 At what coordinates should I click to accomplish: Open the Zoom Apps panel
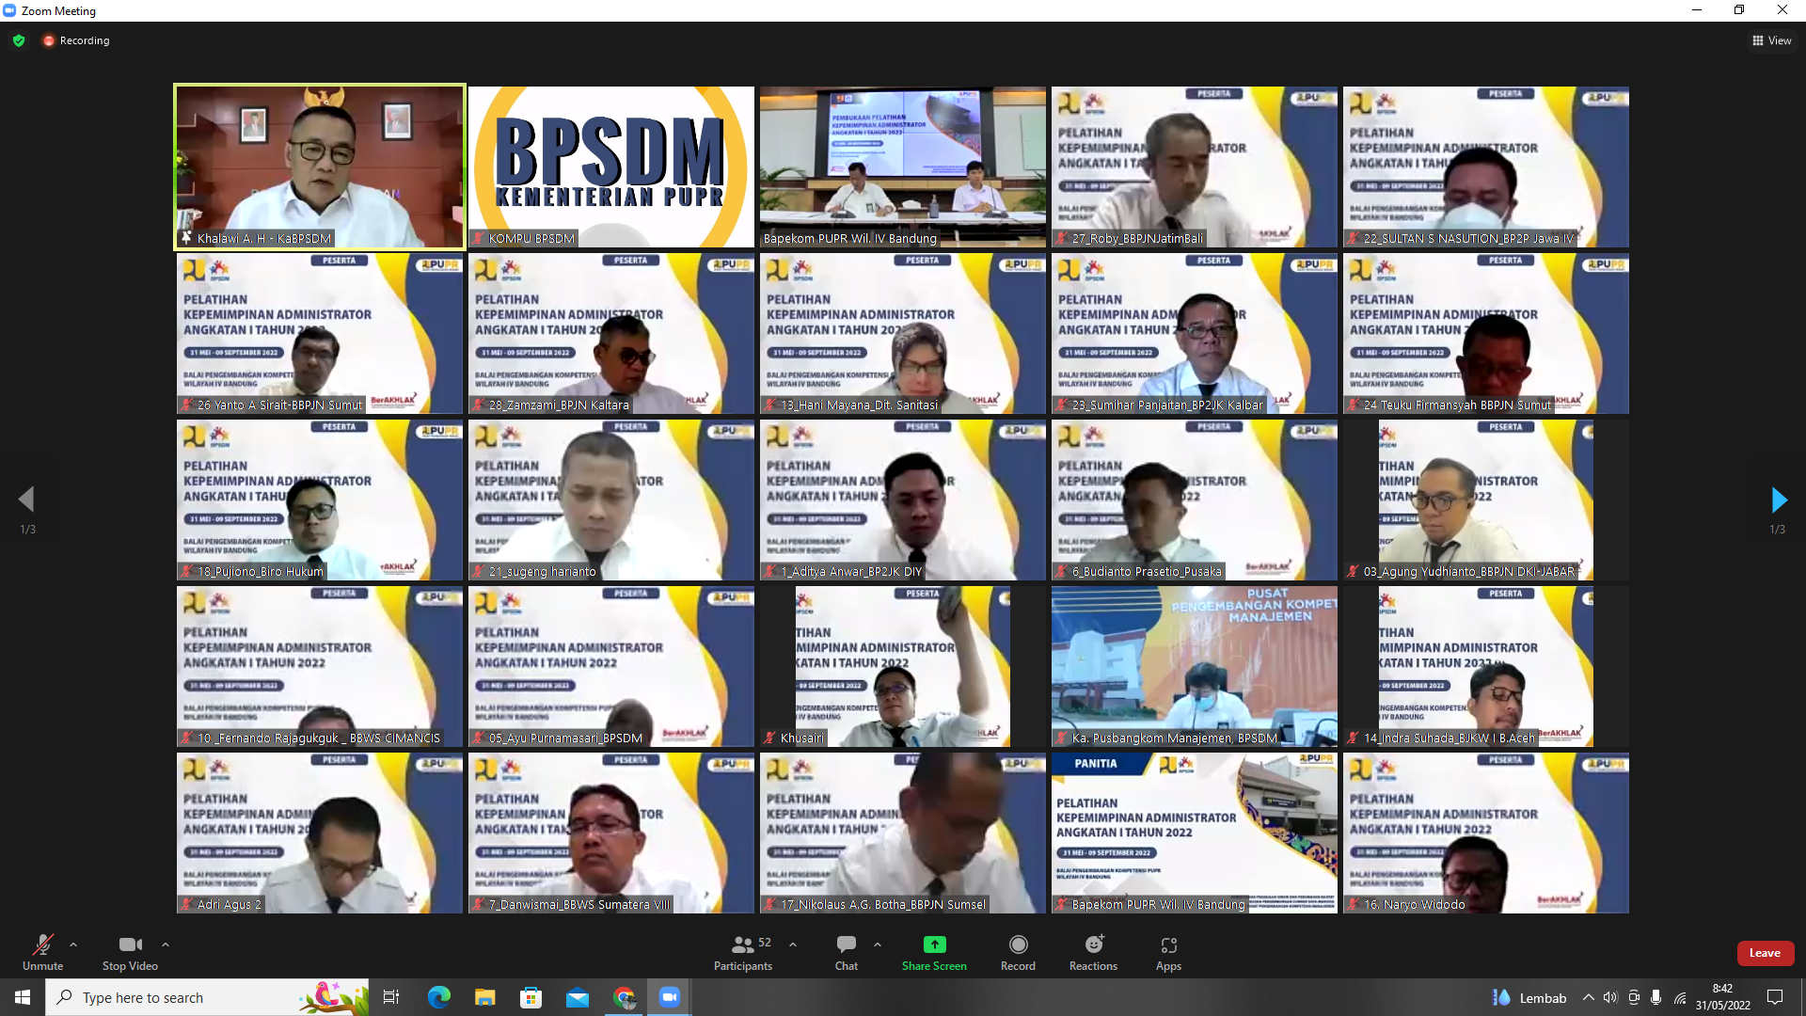coord(1168,952)
